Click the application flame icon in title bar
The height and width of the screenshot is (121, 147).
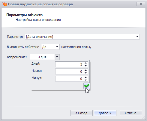(x=4, y=4)
